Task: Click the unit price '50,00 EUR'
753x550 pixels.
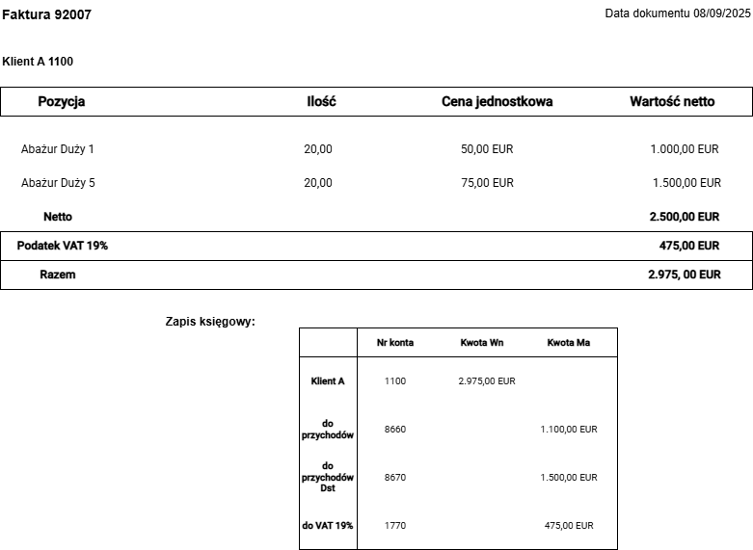Action: [x=487, y=149]
